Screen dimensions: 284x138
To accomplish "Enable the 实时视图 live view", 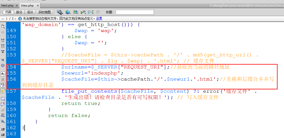I will click(45, 12).
